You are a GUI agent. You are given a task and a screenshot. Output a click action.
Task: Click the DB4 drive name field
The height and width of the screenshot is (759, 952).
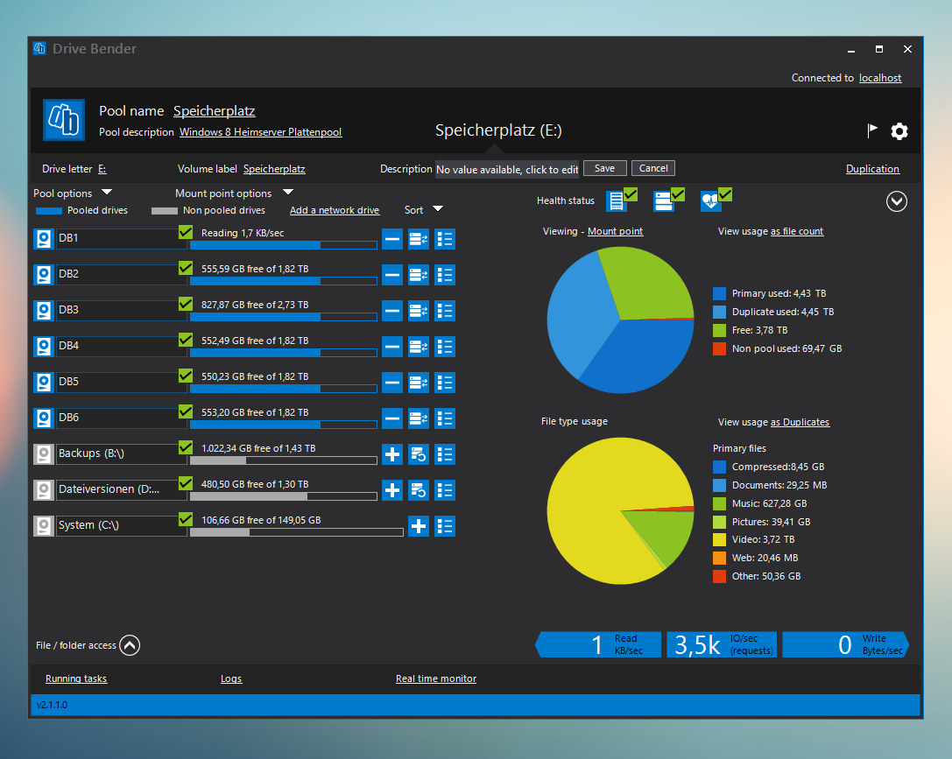121,346
